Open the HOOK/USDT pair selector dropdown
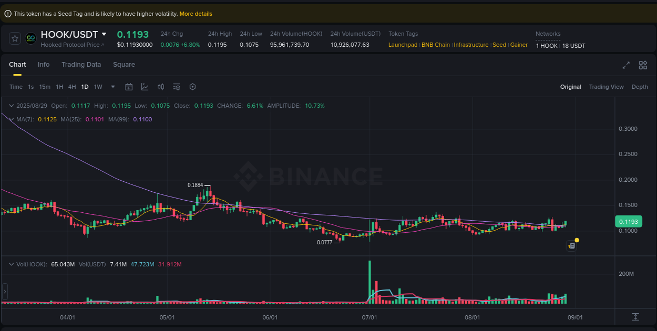 [x=105, y=34]
